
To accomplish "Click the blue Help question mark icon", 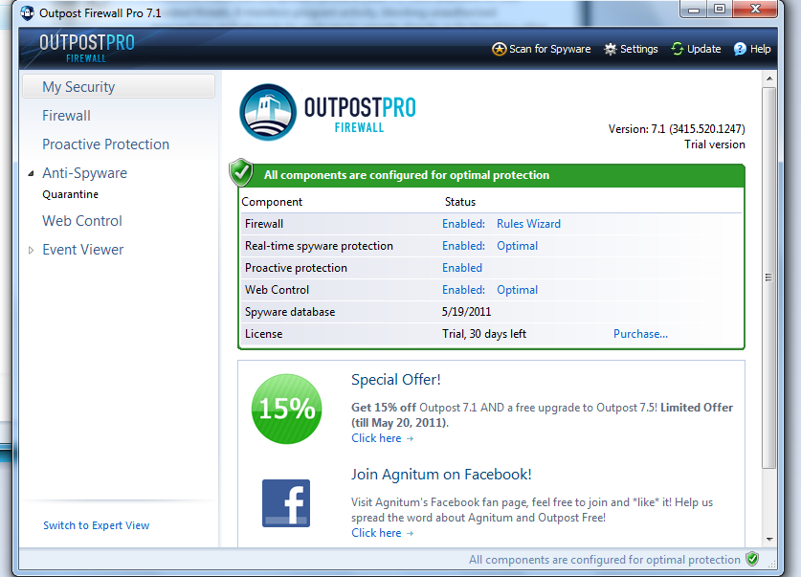I will (740, 49).
